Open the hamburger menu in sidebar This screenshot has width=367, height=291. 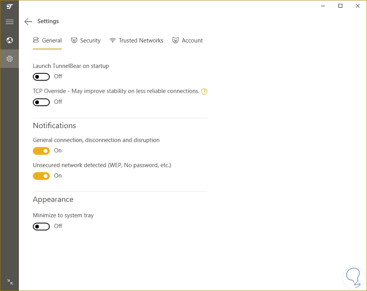tap(10, 22)
